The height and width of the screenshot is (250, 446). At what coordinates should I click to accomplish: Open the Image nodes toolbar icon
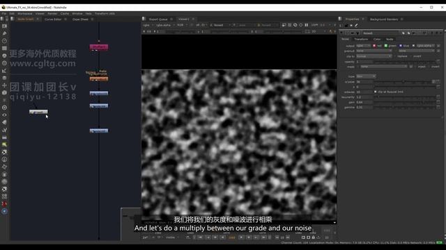tap(4, 26)
